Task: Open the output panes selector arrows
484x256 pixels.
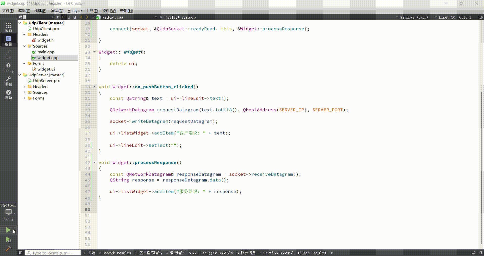Action: point(332,253)
